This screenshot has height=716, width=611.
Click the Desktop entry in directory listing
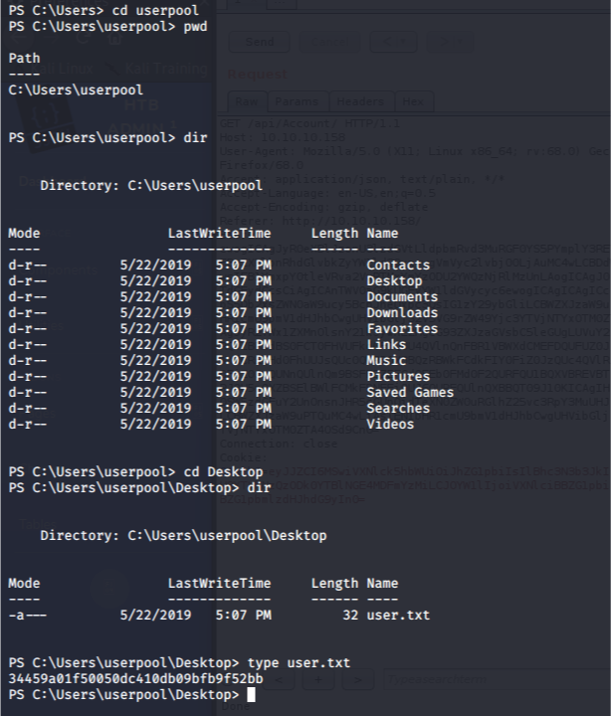394,281
